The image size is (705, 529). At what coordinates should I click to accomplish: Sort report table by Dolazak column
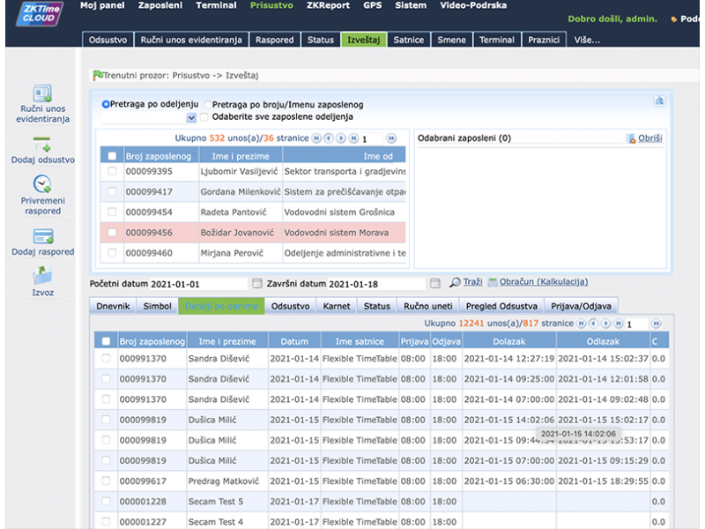click(x=509, y=341)
